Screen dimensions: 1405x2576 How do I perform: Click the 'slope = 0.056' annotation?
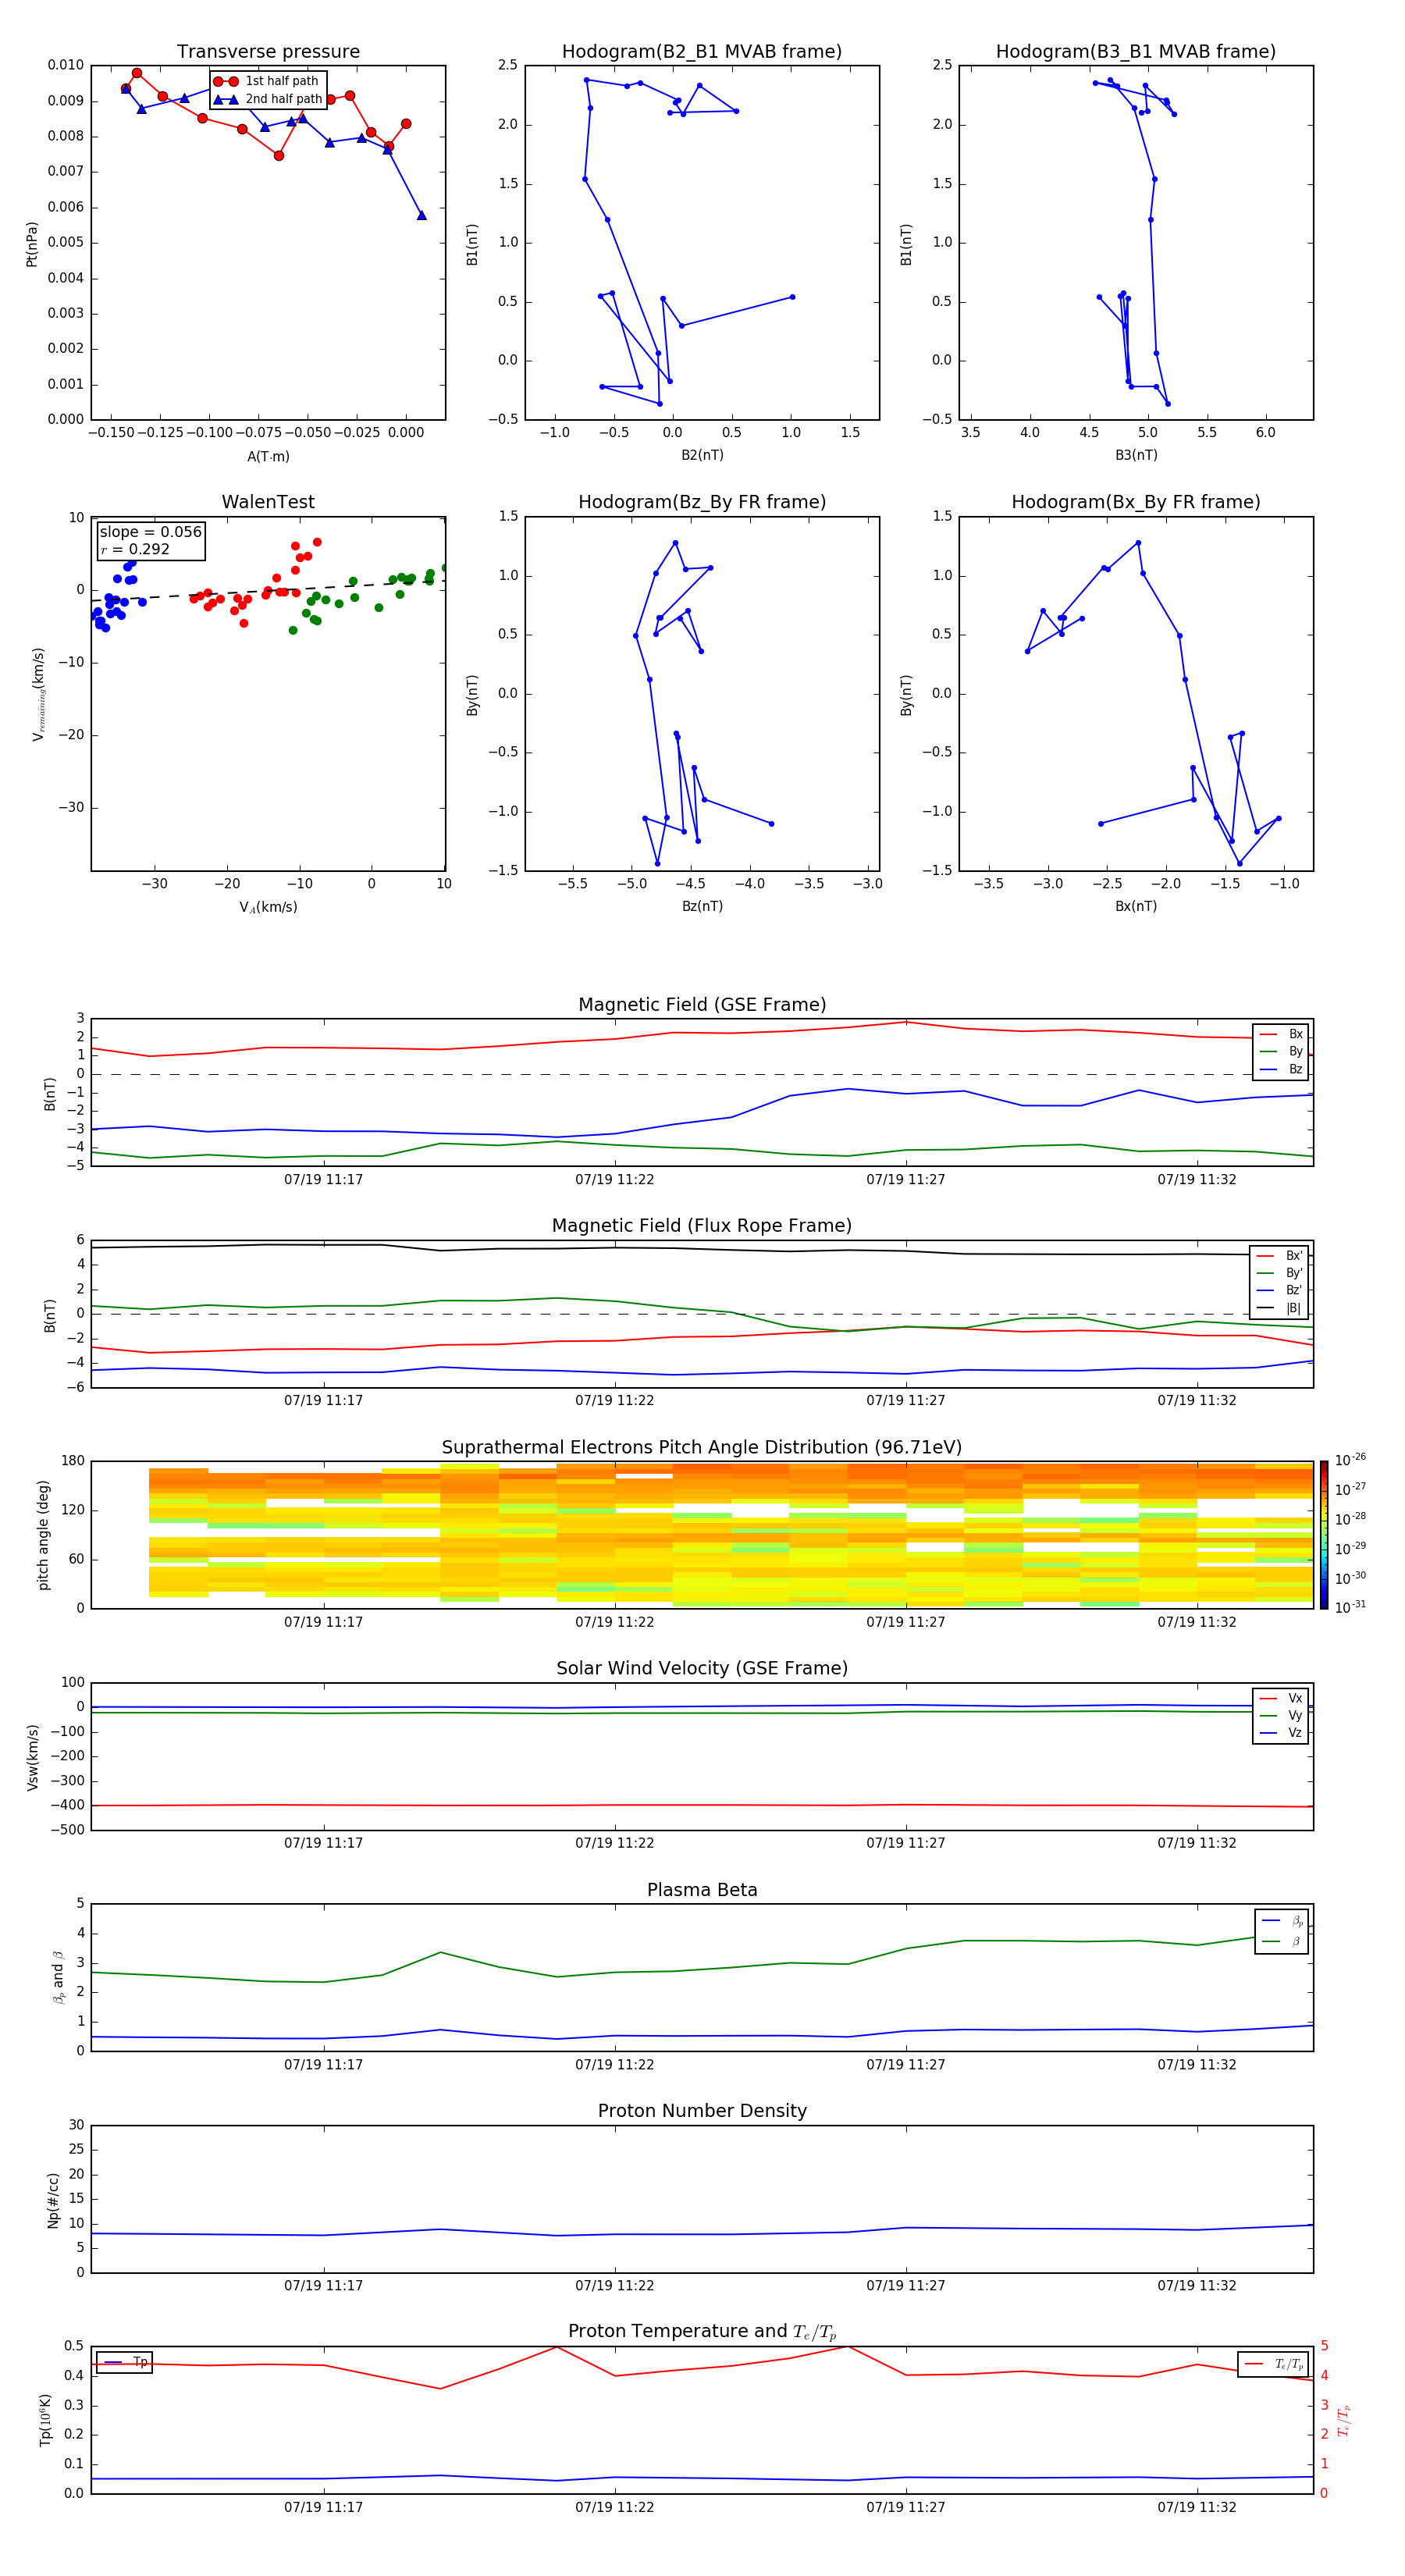(x=150, y=532)
